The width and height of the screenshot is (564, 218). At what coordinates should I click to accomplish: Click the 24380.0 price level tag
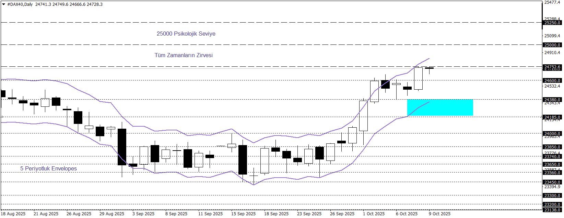click(552, 100)
